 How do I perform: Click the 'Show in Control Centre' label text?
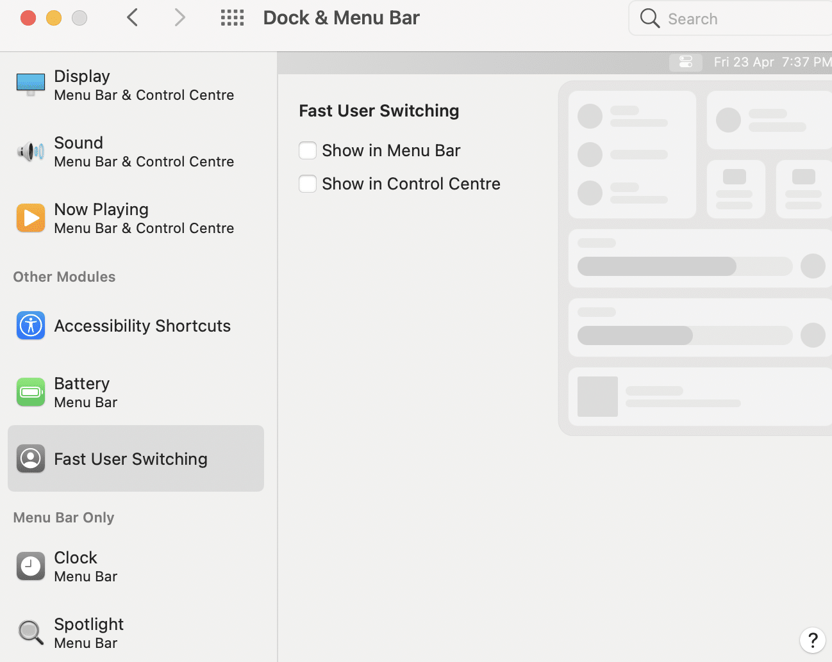click(411, 184)
